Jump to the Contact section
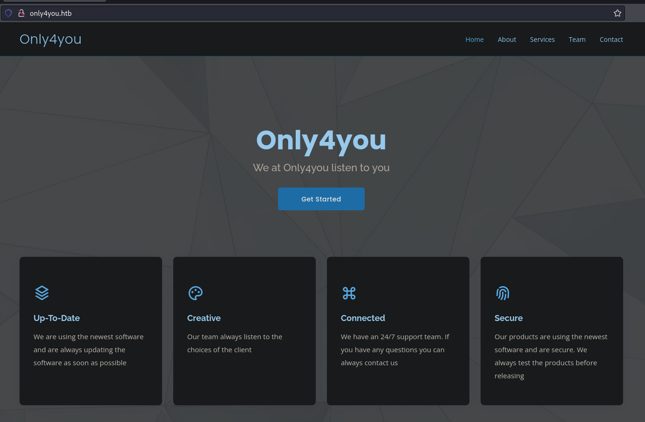 click(611, 40)
